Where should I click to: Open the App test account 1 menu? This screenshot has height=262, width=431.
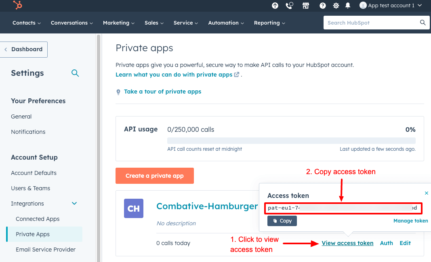[391, 6]
